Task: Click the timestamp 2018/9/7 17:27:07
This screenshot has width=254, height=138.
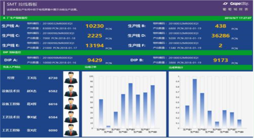Action: click(238, 18)
